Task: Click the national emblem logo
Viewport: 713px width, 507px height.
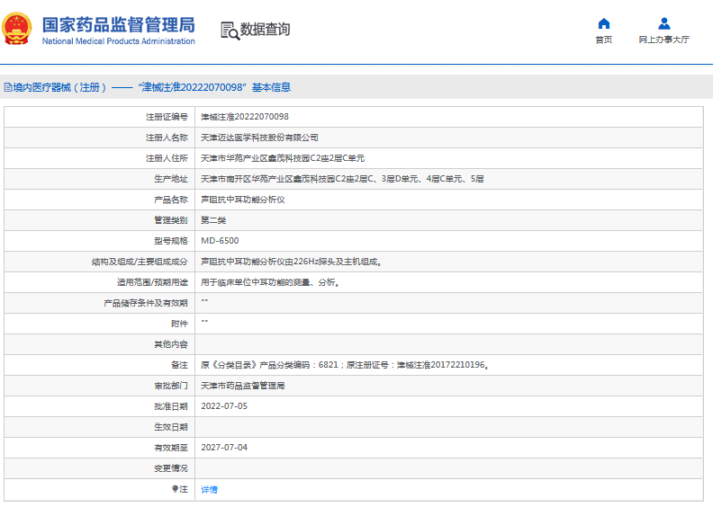Action: coord(17,29)
